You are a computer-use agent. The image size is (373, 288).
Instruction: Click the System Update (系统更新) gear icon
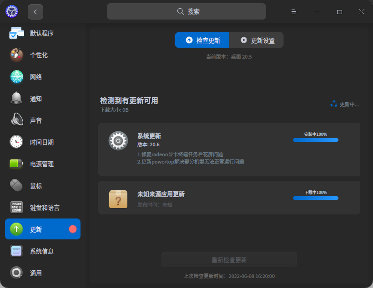click(118, 141)
